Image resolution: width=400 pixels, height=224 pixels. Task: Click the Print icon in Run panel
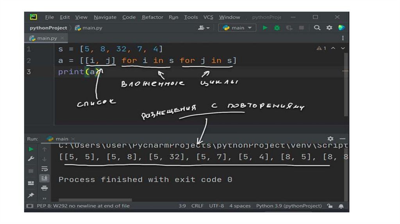(45, 188)
